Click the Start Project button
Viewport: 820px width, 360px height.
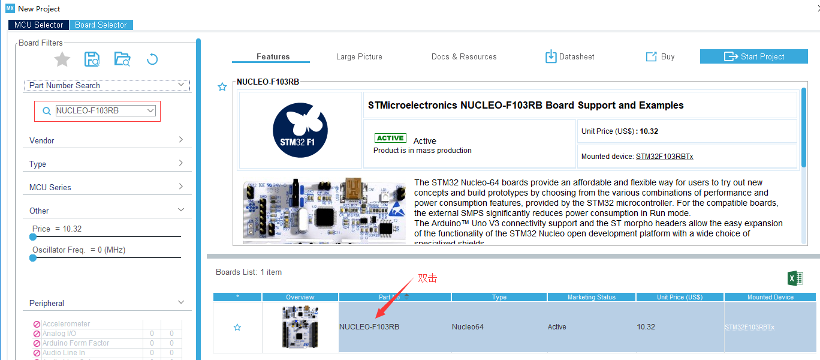754,56
